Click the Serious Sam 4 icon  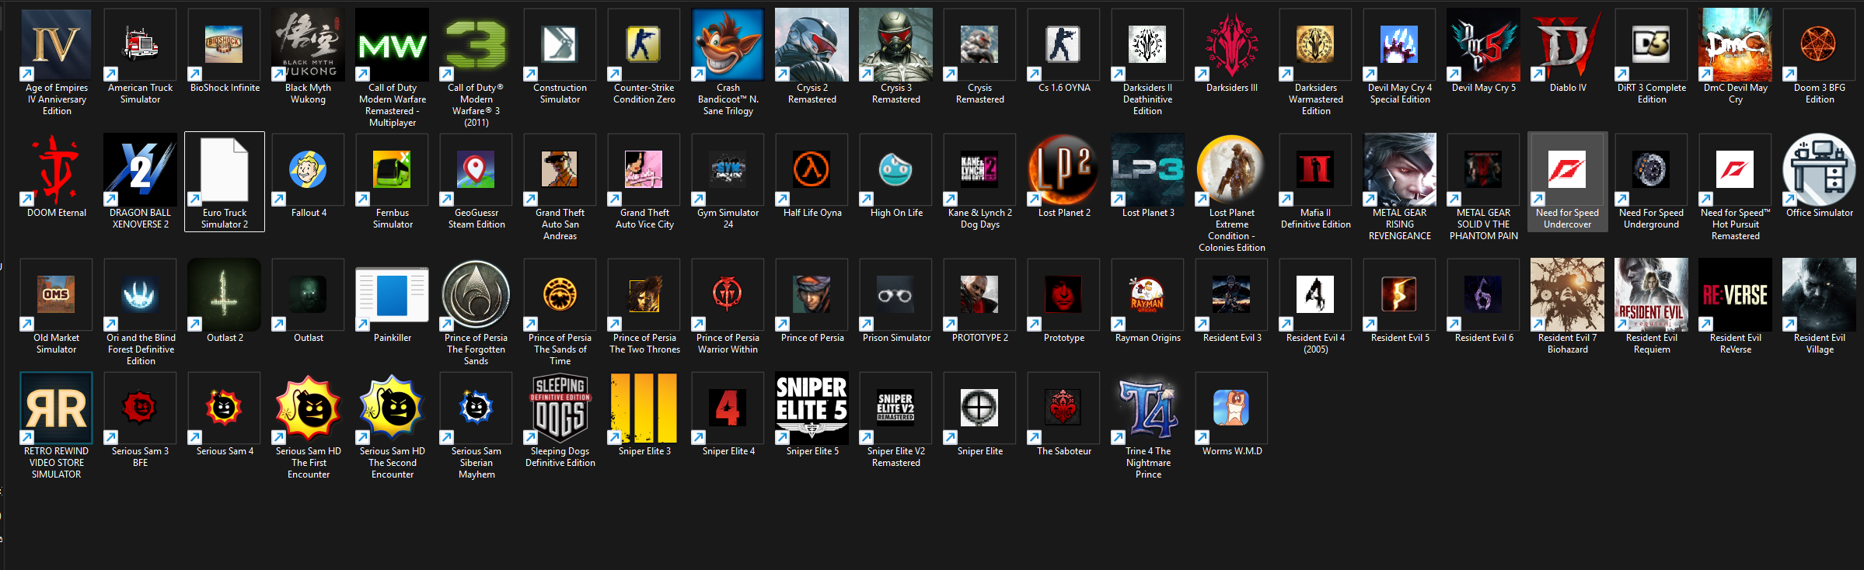coord(224,408)
